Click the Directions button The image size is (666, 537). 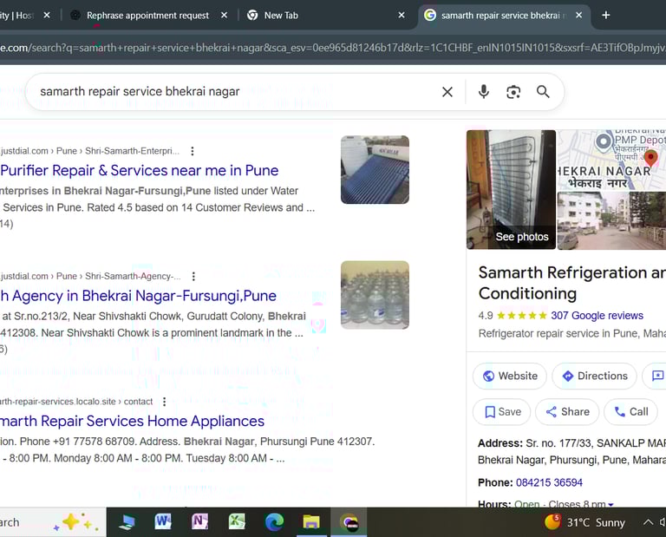[x=595, y=376]
